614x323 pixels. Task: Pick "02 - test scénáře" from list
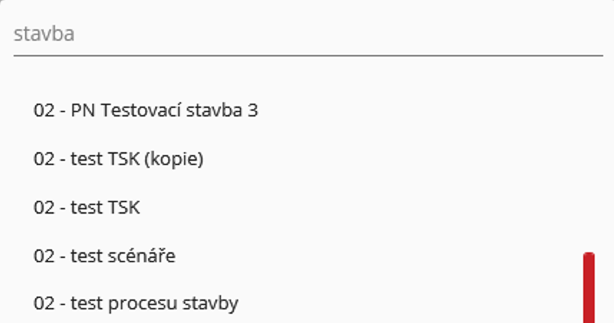(104, 256)
